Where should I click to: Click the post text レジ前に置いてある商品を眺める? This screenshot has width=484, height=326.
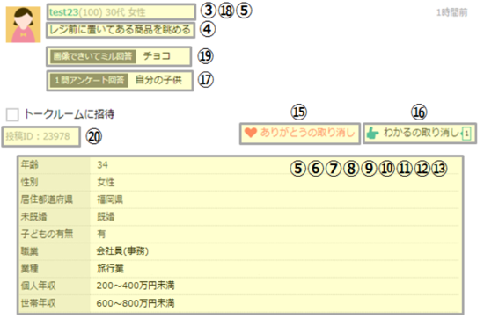click(121, 30)
